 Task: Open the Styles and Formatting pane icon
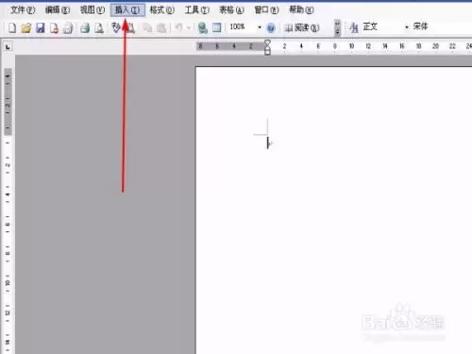click(x=354, y=27)
